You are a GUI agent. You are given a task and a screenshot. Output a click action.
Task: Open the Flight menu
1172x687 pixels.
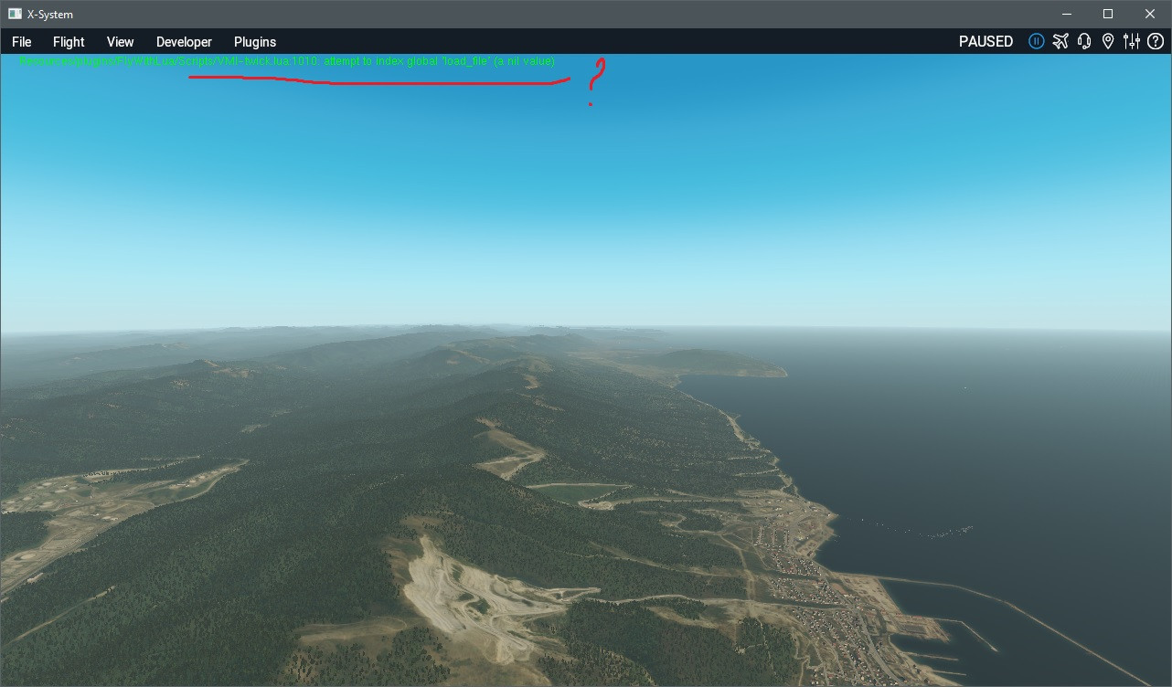(x=69, y=42)
